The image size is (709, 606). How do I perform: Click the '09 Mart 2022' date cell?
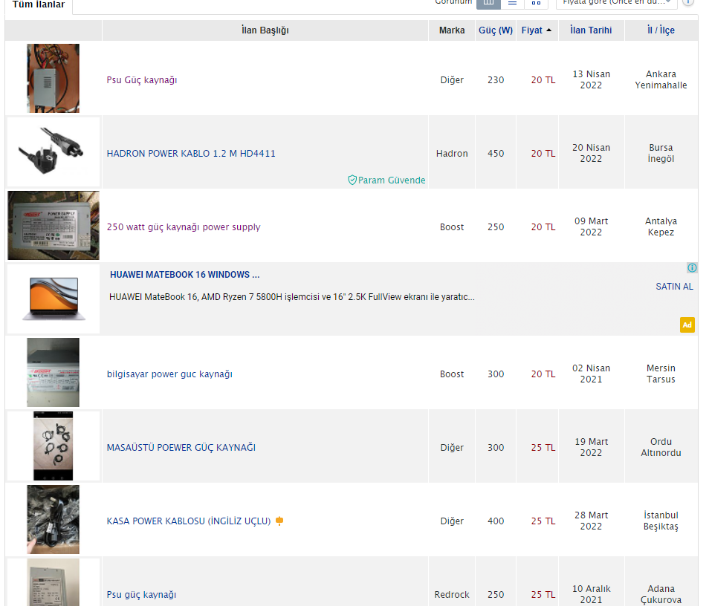pyautogui.click(x=591, y=227)
